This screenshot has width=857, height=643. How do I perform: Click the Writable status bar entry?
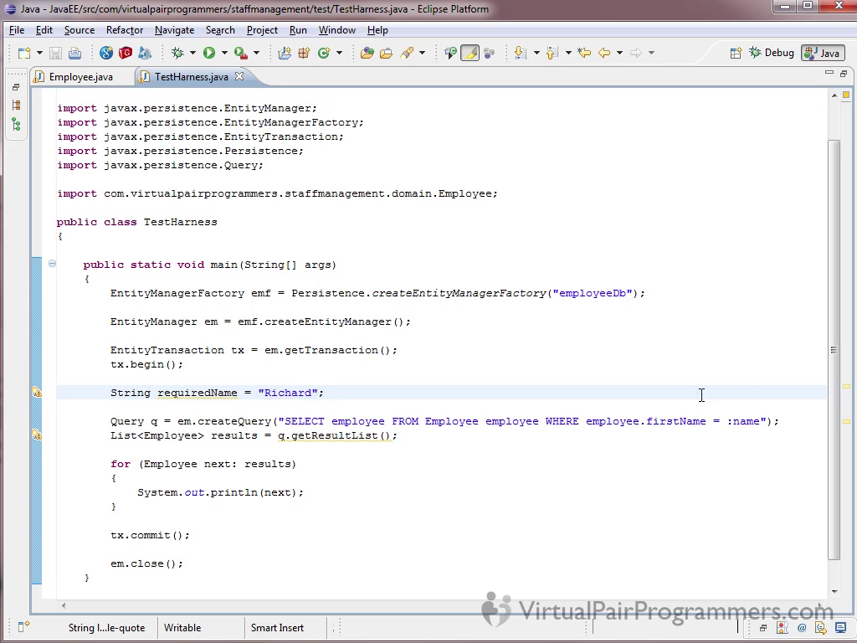[182, 628]
